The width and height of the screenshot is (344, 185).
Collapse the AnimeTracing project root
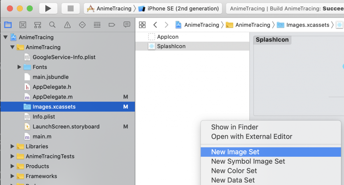(x=5, y=37)
